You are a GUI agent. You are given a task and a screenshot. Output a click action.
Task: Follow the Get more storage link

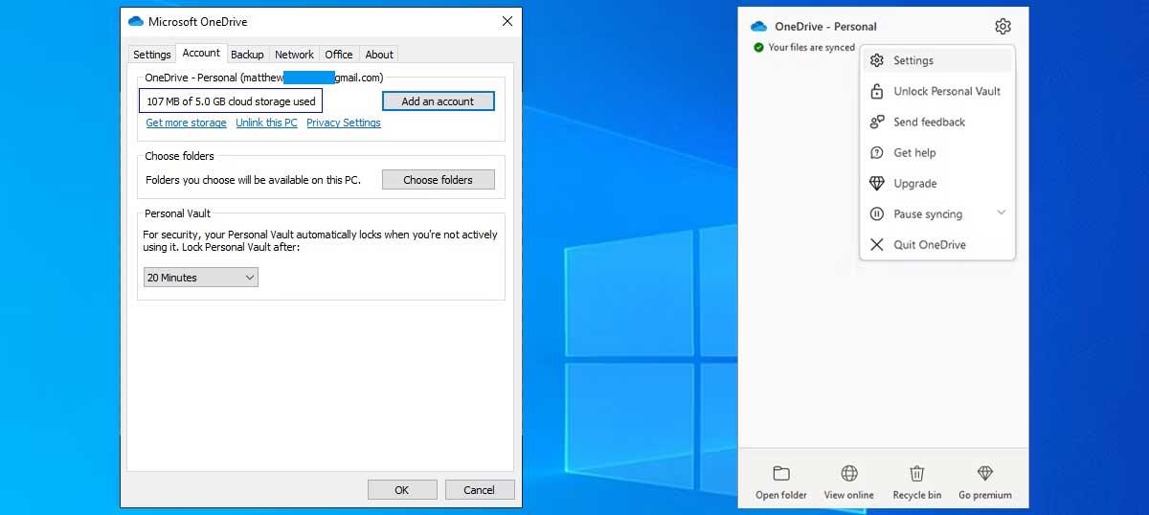tap(186, 123)
